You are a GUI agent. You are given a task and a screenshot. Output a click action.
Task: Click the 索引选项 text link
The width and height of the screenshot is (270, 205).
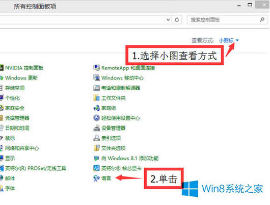[111, 138]
